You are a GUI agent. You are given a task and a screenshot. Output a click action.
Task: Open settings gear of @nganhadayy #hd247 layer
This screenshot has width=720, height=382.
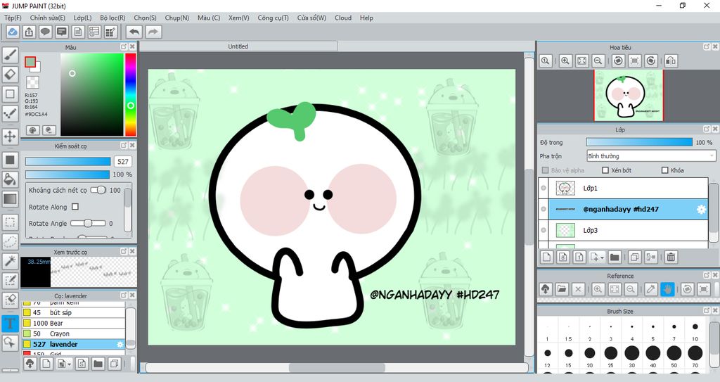[701, 209]
